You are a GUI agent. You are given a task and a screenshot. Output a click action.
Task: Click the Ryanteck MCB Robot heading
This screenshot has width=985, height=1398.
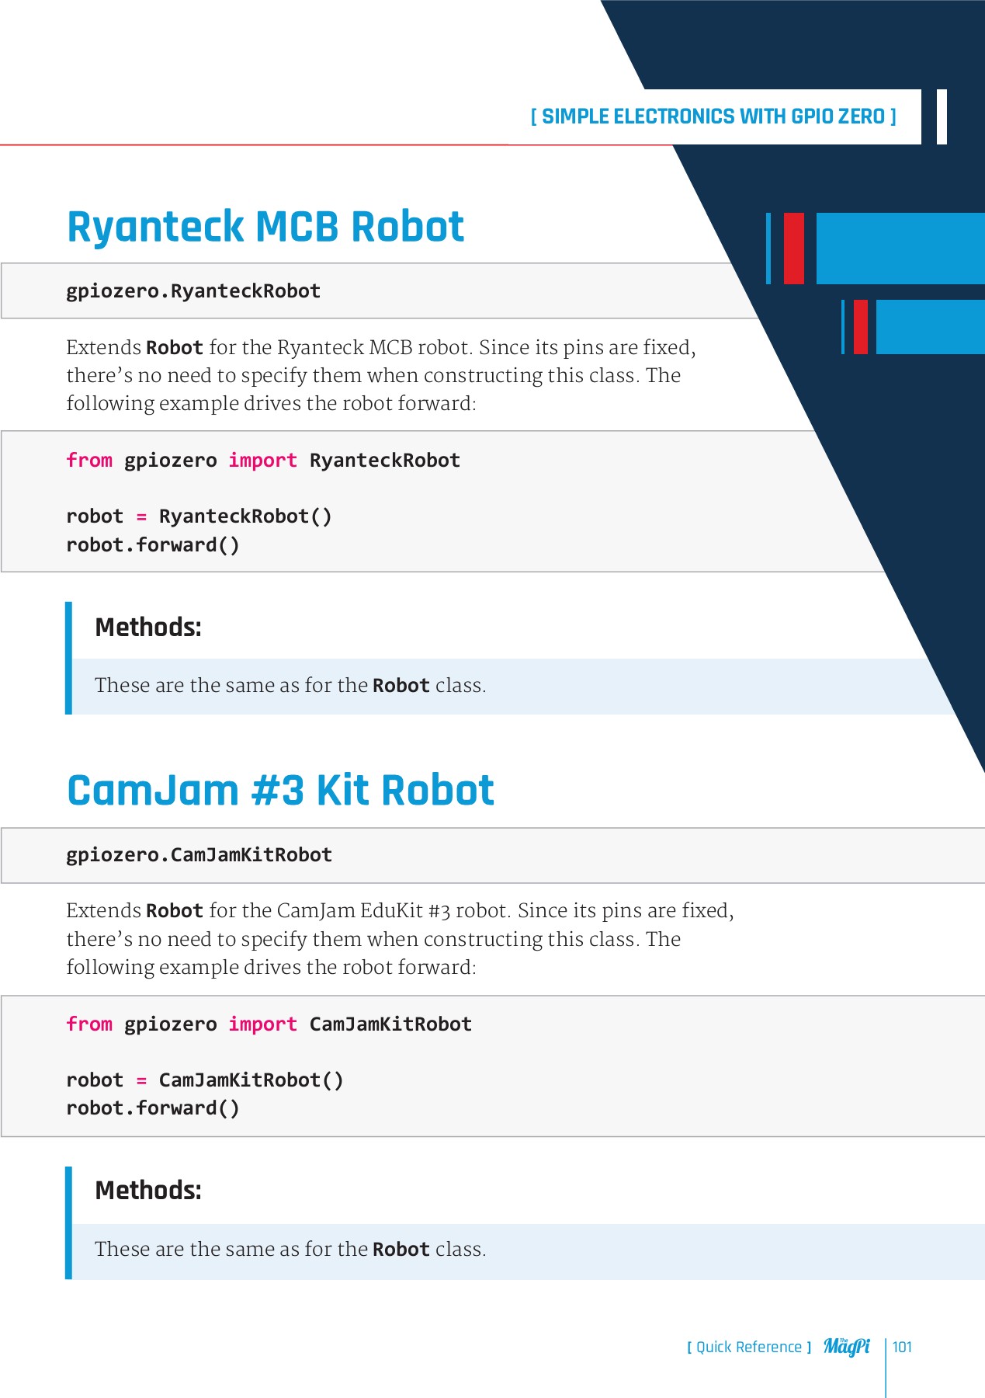[265, 227]
